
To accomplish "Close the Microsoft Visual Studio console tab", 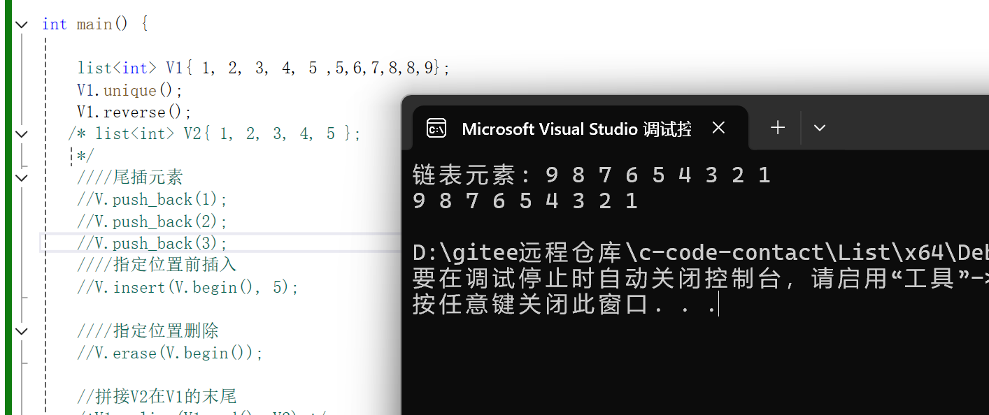I will [x=718, y=129].
